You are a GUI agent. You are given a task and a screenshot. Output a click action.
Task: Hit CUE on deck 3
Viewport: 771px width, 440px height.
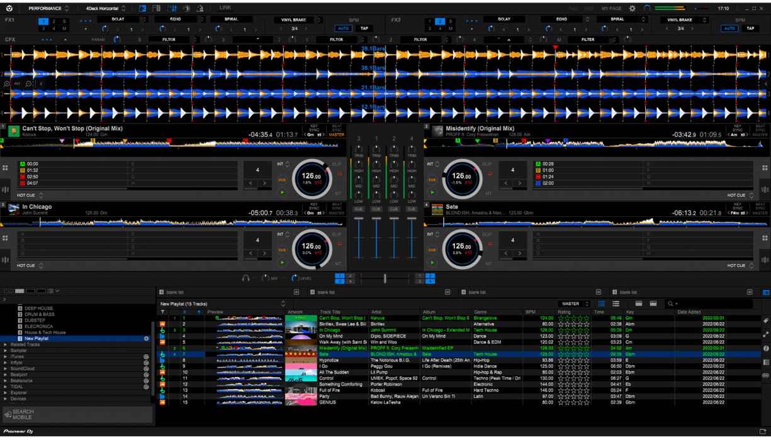[x=282, y=250]
